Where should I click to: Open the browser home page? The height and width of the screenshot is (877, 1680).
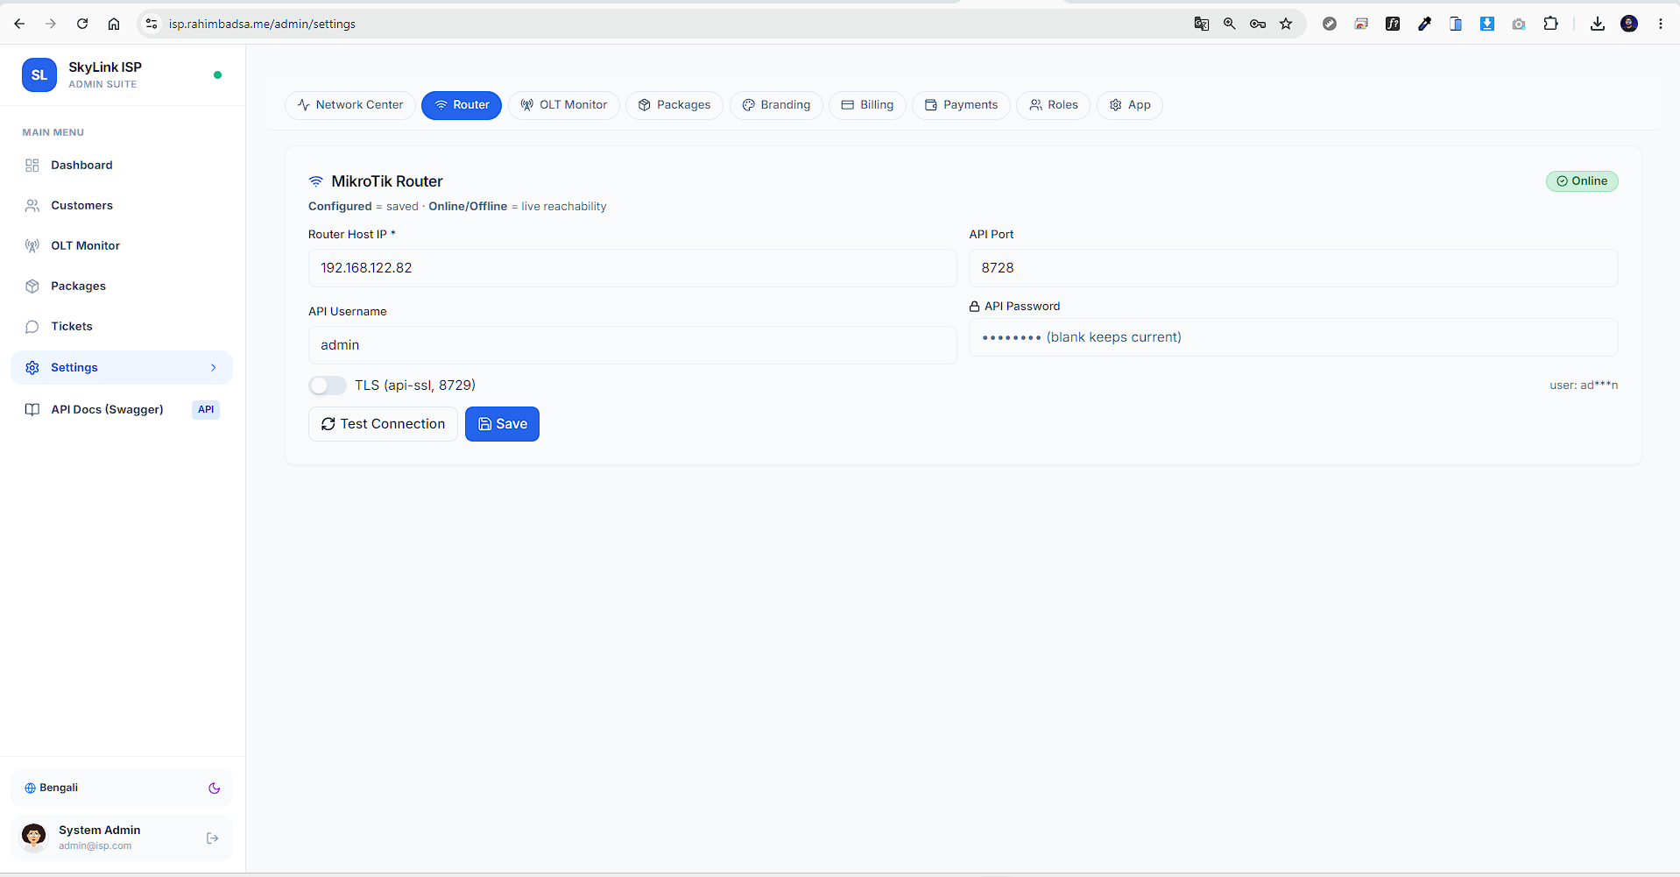point(114,24)
